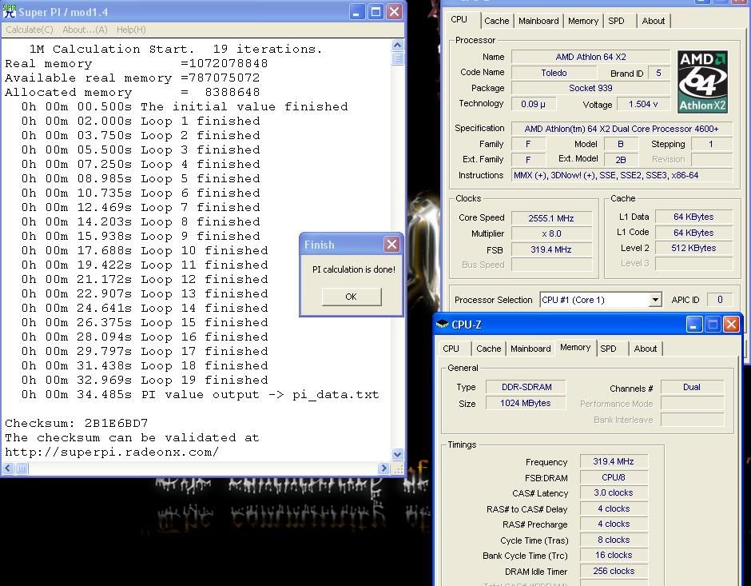Click the superpi.radeonx.com URL text

[x=112, y=452]
